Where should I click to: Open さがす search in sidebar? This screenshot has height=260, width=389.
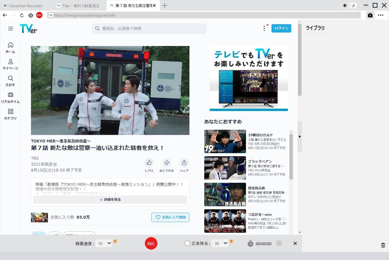point(10,81)
